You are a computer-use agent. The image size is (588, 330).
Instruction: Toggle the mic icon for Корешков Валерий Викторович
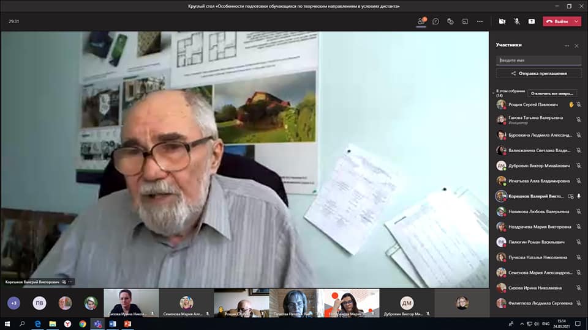(579, 196)
